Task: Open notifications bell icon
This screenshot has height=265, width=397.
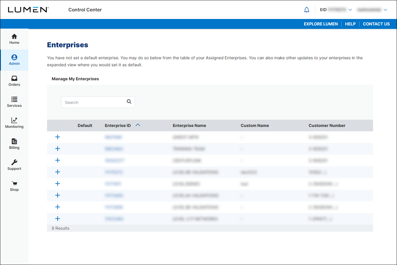Action: tap(306, 10)
